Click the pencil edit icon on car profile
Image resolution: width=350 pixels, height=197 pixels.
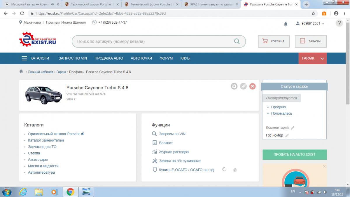coord(243,86)
